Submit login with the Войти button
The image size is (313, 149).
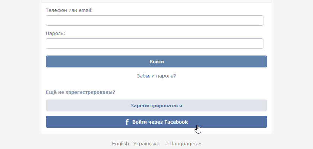156,61
